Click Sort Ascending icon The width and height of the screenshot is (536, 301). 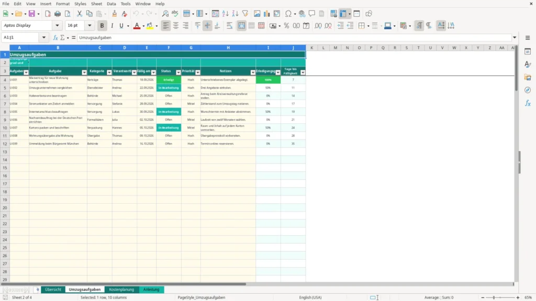225,14
